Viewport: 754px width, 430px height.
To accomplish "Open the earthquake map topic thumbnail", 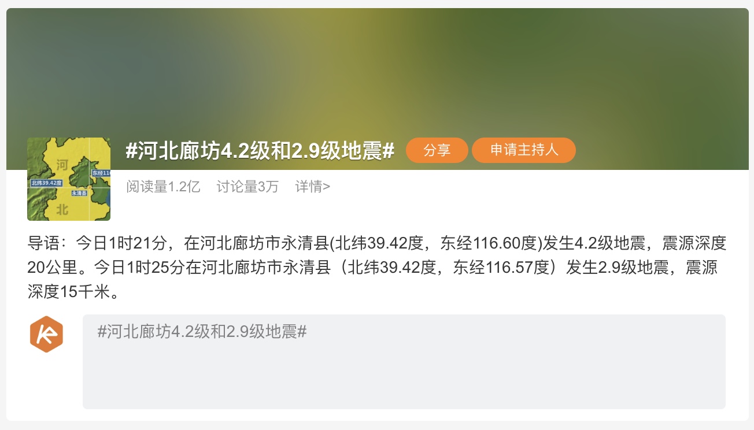I will (x=69, y=179).
